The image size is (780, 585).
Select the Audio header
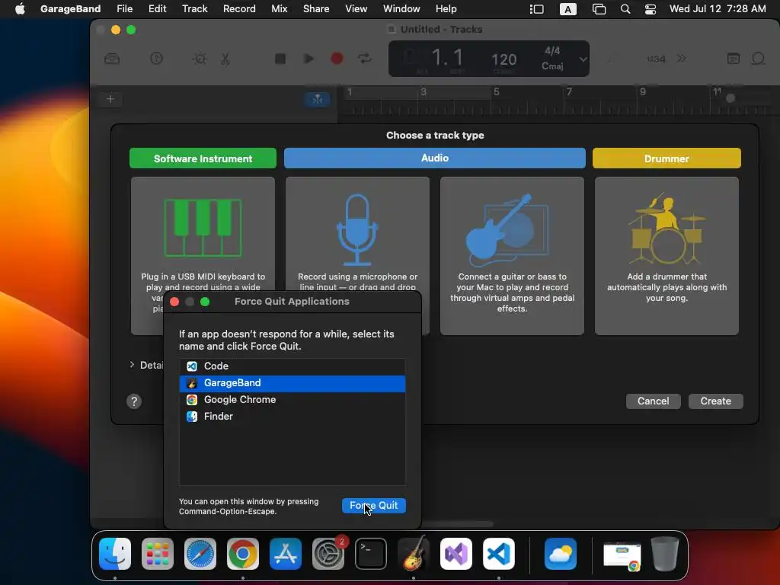point(435,158)
